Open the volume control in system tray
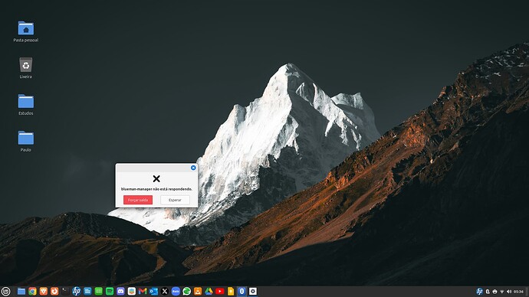 point(509,292)
